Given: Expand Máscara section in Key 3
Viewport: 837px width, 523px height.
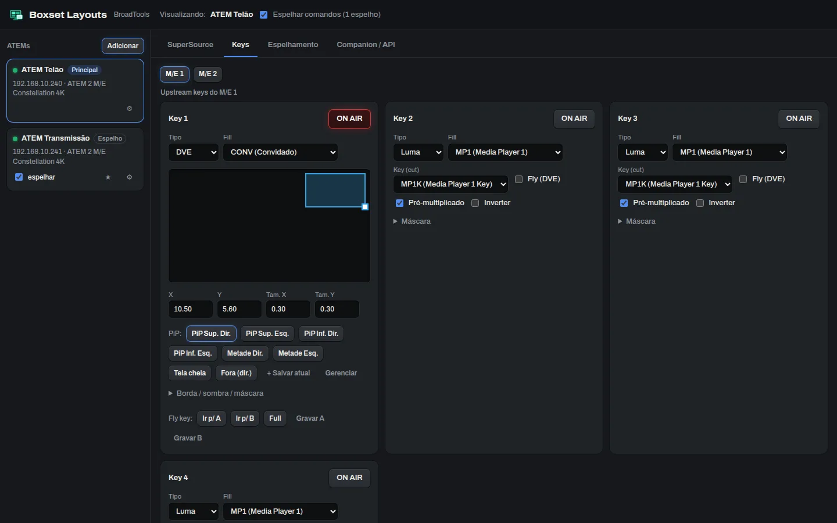Looking at the screenshot, I should (636, 221).
